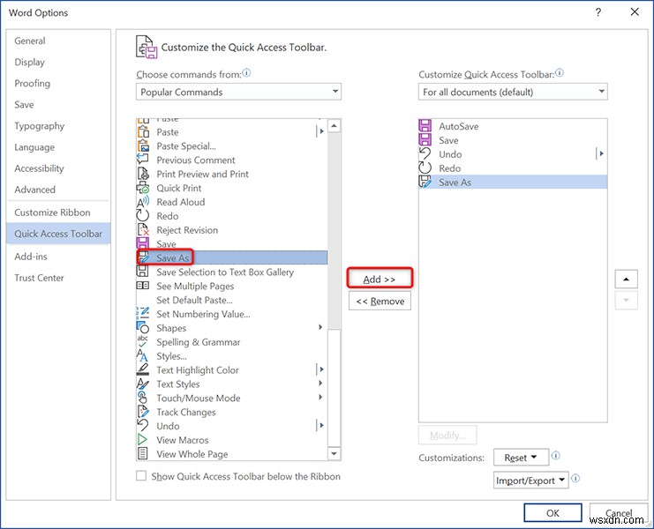
Task: Click the Read Aloud icon in list
Action: [x=143, y=203]
